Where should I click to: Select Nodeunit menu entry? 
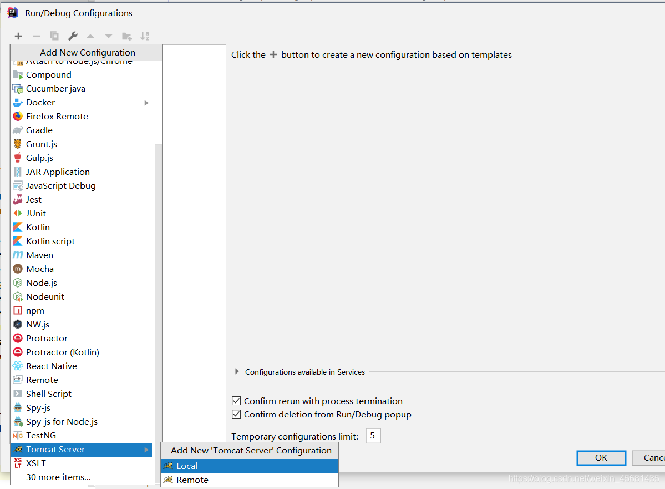point(82,297)
